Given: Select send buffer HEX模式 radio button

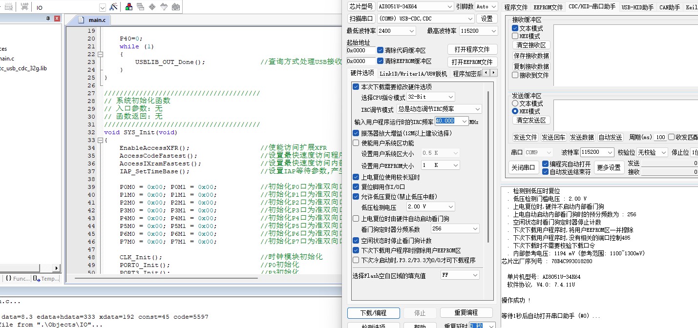Looking at the screenshot, I should click(515, 111).
